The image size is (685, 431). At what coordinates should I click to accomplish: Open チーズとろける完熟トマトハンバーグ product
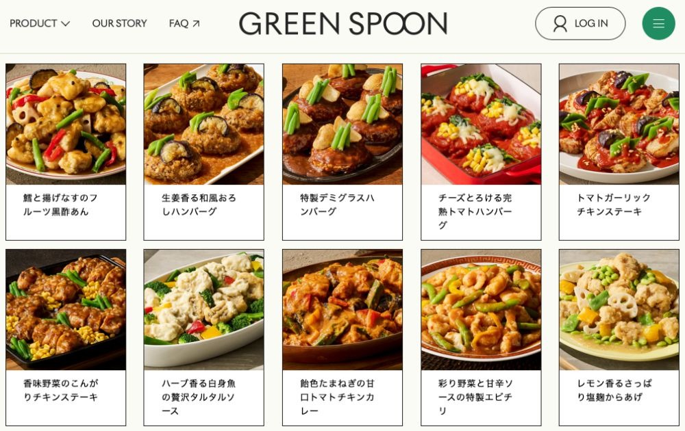coord(481,153)
